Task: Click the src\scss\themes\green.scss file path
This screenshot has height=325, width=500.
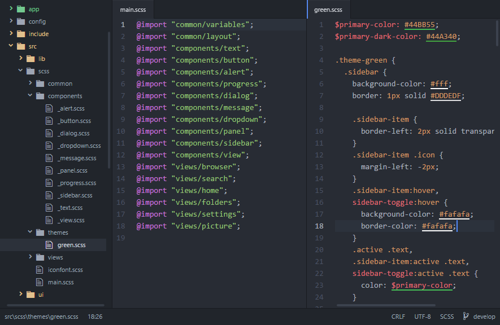Action: click(x=41, y=317)
